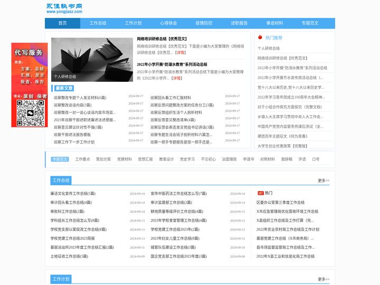Open 宣传中医药法工作总结怎么写(7篇)
This screenshot has height=285, width=380.
click(x=179, y=193)
